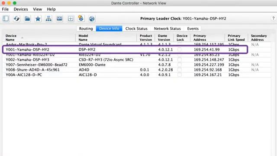Switch to the Events tab

point(193,29)
